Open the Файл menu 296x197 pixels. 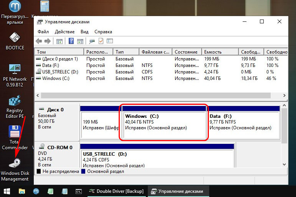point(43,32)
